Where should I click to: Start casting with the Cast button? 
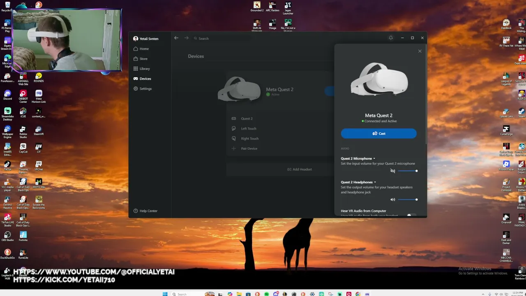tap(378, 134)
